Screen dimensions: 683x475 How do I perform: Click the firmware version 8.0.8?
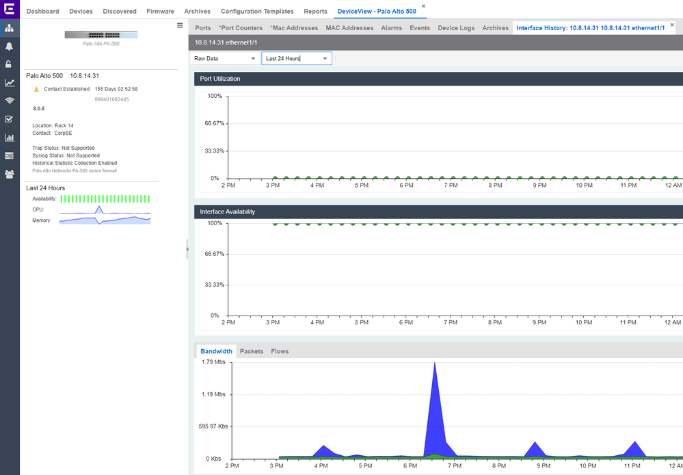(39, 108)
